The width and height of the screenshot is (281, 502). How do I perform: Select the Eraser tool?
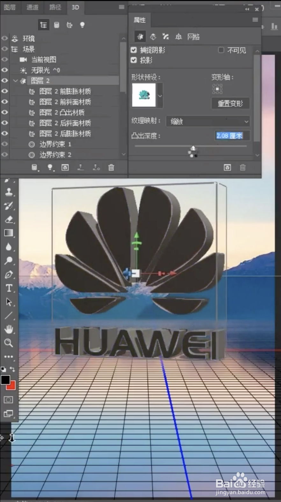[9, 219]
